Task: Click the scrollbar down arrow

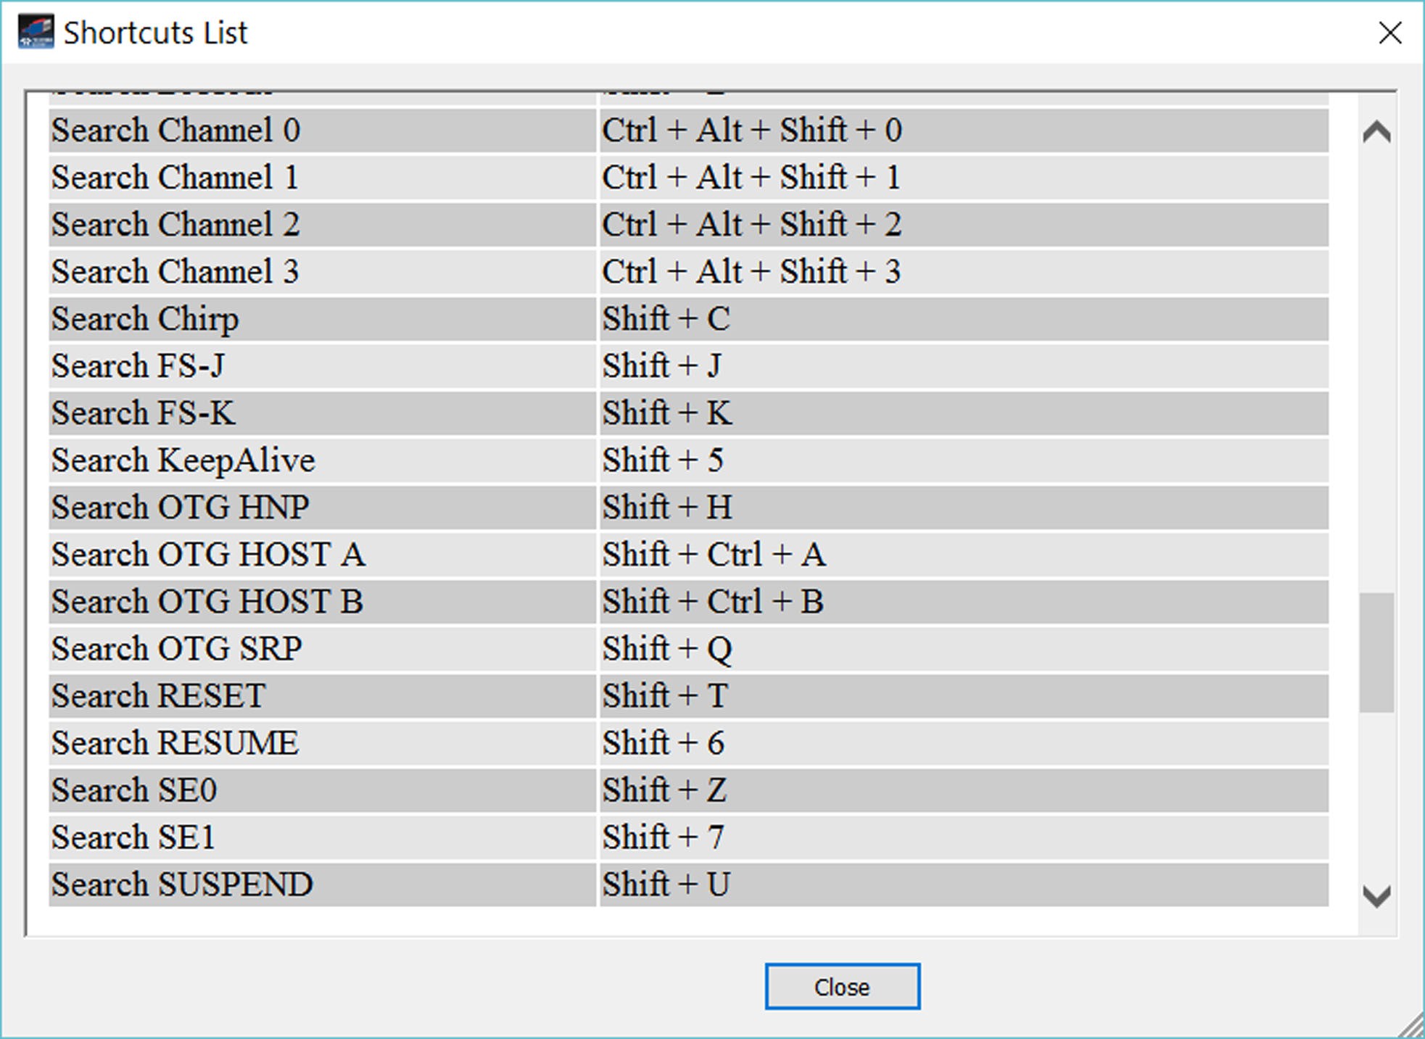Action: pos(1376,896)
